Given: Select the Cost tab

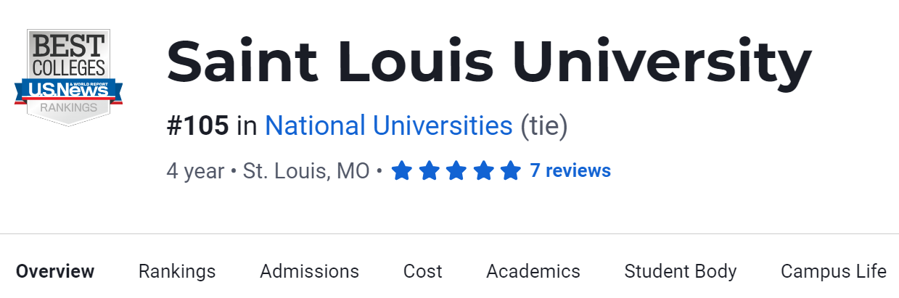Looking at the screenshot, I should [422, 271].
